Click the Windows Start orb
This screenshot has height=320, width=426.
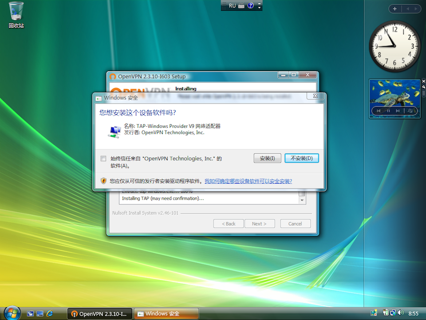tap(12, 313)
